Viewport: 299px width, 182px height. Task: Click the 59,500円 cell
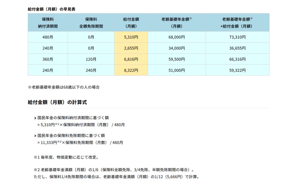click(x=177, y=59)
